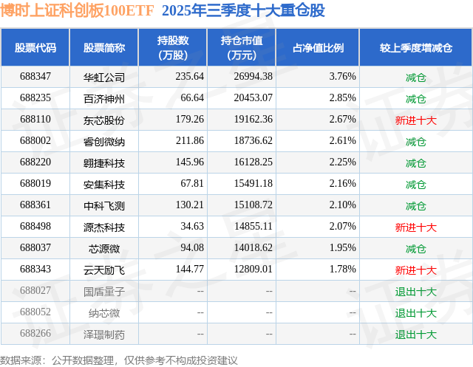
Task: Select 国盾量子 退出十大 status
Action: (x=416, y=292)
